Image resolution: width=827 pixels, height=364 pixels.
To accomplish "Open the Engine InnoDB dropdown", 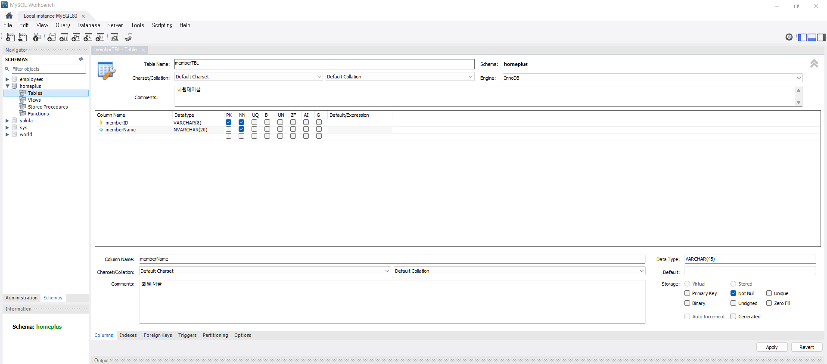I will coord(653,78).
